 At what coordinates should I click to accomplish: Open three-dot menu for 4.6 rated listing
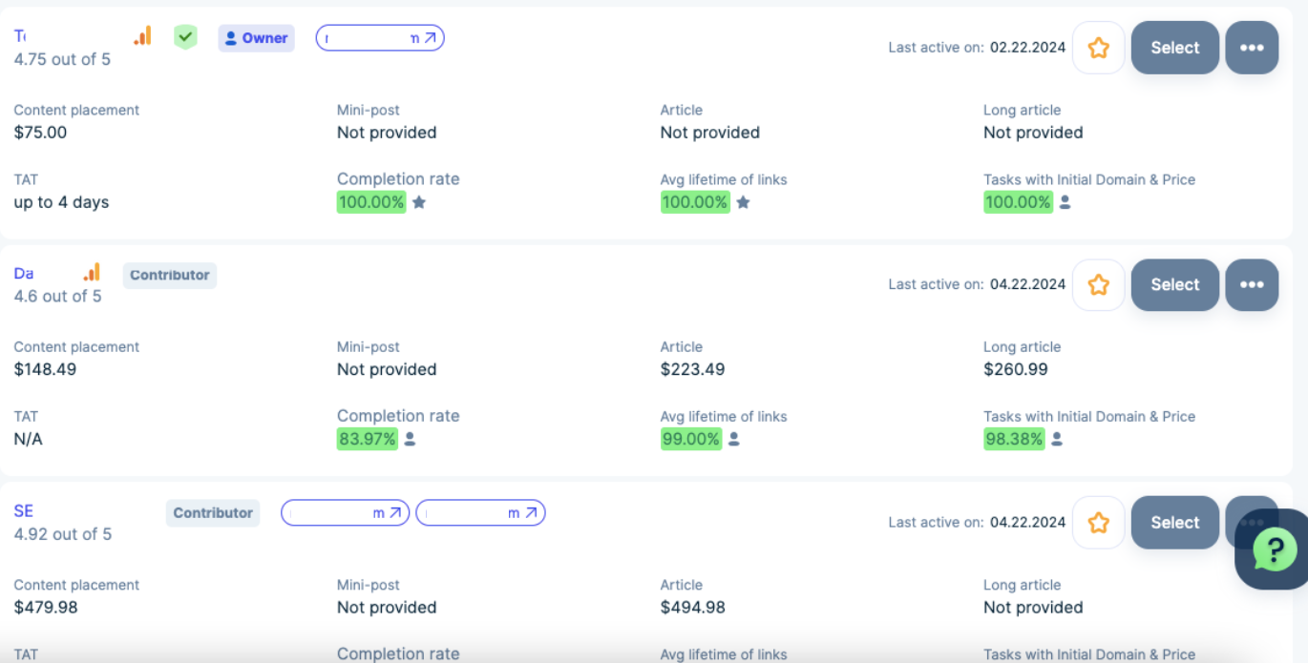point(1252,284)
